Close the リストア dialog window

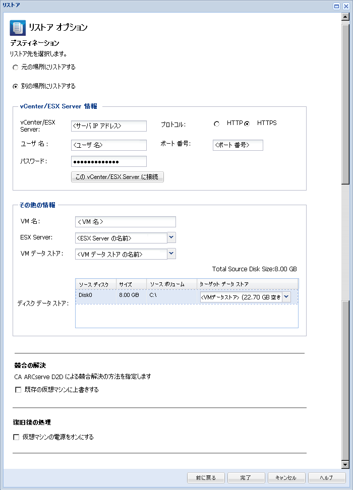tap(346, 6)
